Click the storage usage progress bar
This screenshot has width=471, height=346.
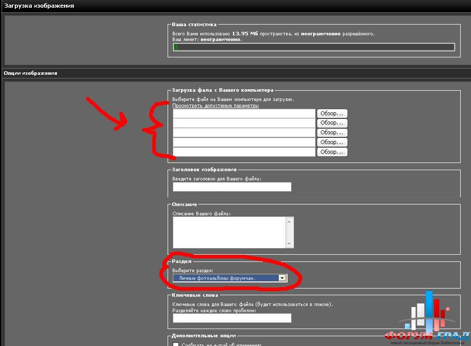click(314, 47)
